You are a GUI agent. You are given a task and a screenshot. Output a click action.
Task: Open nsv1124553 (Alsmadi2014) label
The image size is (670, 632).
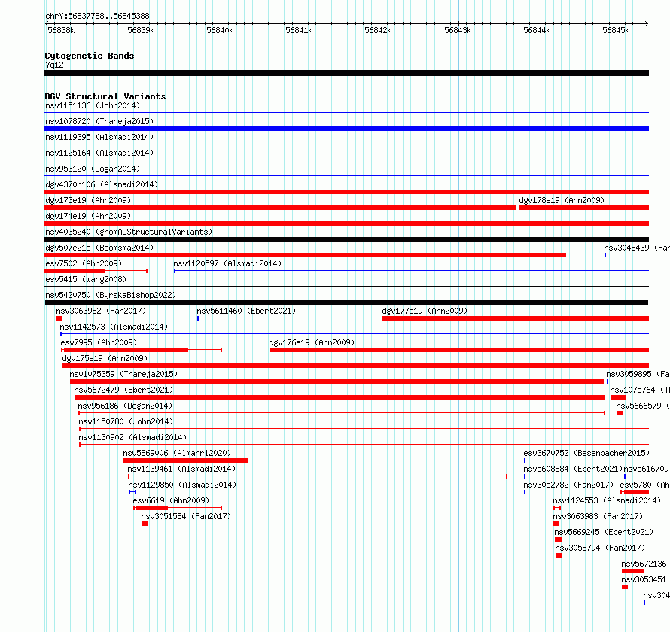[607, 500]
